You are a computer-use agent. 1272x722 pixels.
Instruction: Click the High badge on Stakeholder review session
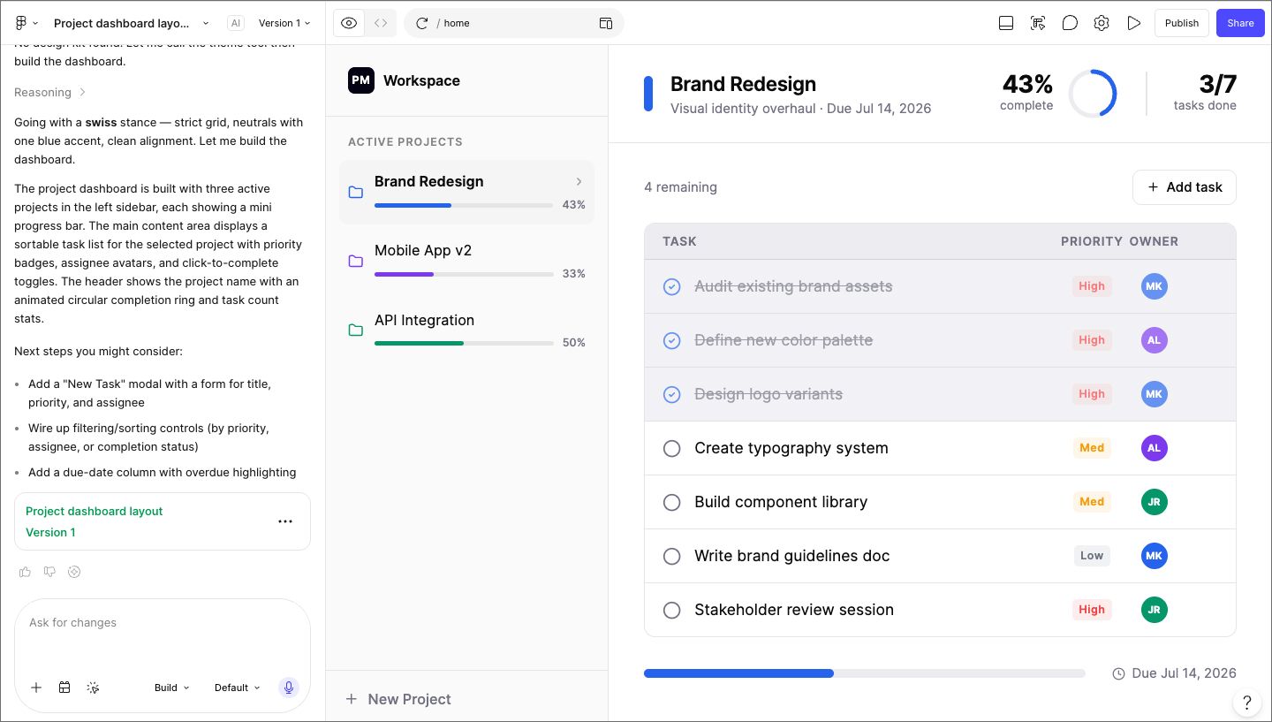click(x=1092, y=610)
